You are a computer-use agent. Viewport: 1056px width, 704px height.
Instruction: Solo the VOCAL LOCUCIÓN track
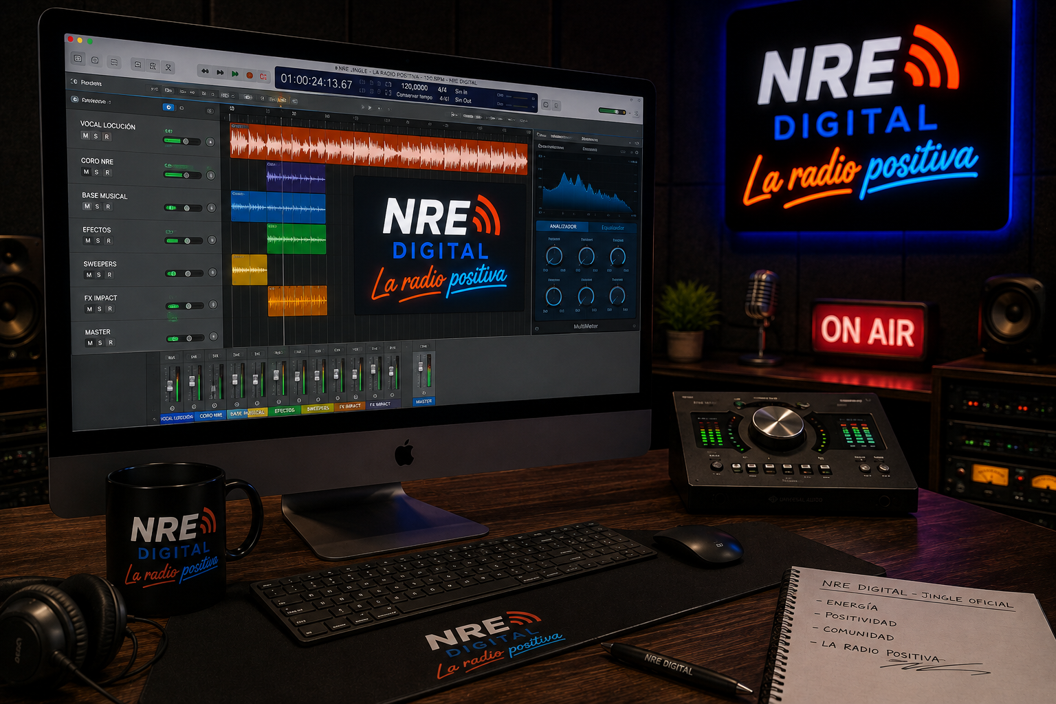(96, 136)
